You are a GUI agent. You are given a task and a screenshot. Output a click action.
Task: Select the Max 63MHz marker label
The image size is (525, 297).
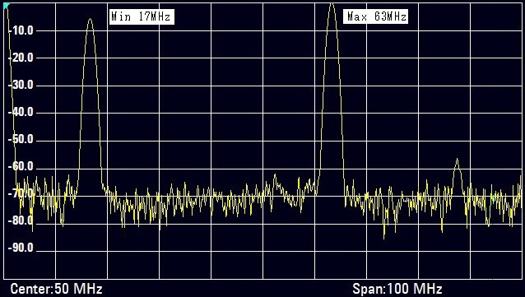(x=376, y=16)
